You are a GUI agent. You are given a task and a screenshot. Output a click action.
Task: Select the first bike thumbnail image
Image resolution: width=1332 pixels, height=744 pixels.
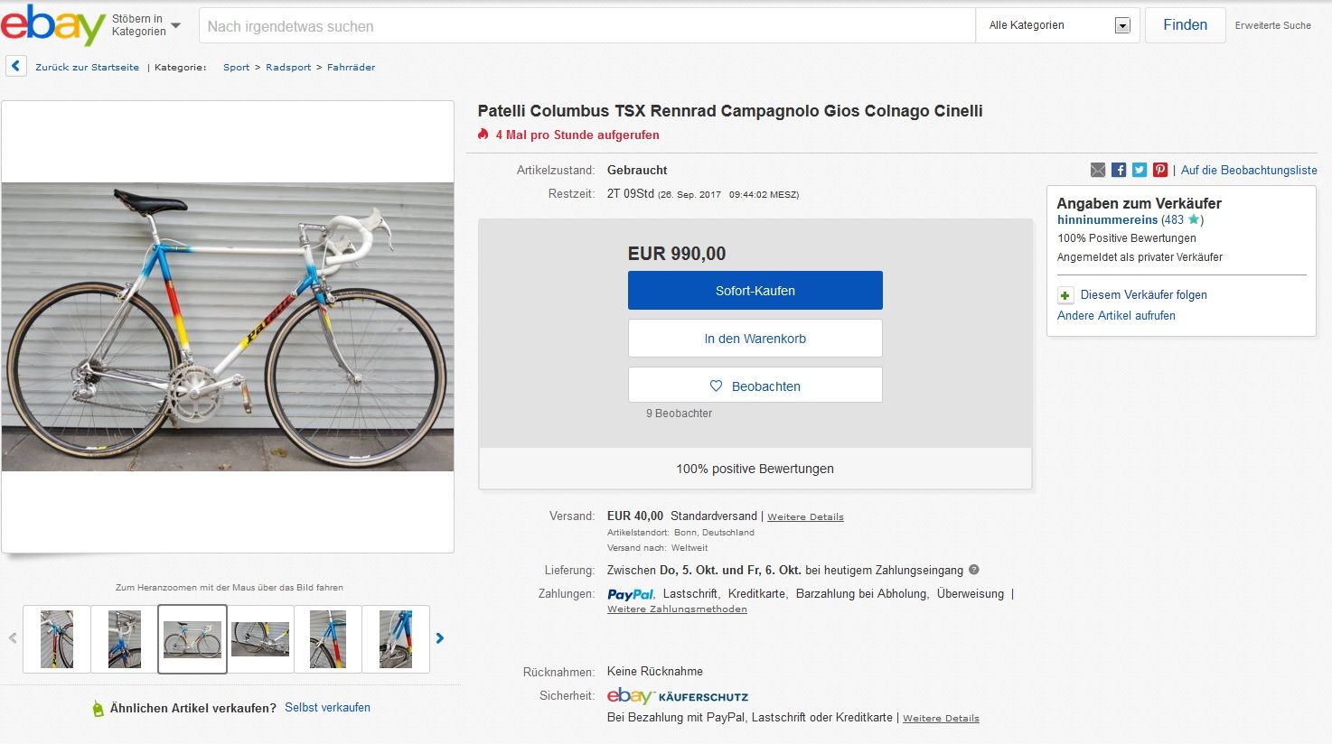(57, 639)
